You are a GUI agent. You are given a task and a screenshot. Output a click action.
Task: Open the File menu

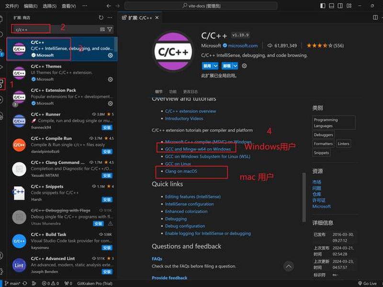tap(11, 6)
